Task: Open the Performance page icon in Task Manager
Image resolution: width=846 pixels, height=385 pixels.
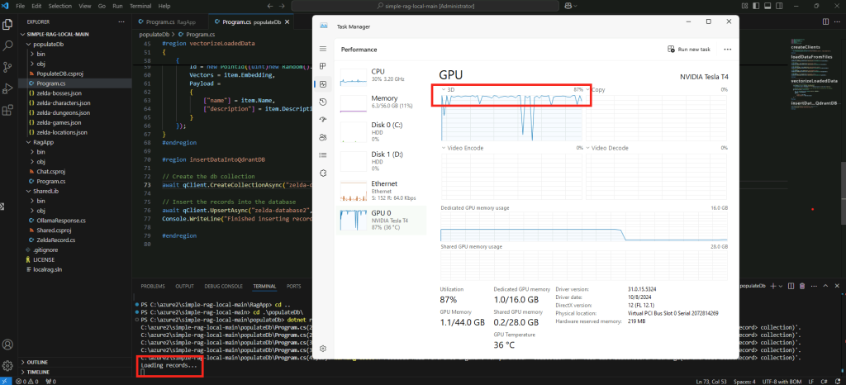Action: [x=323, y=84]
